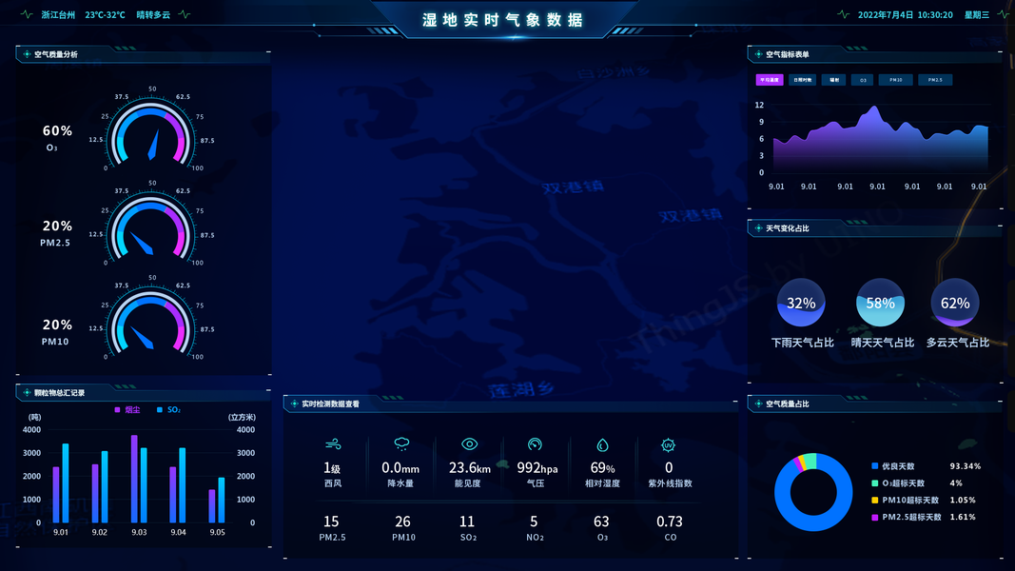Toggle PM2.5超标天数 in the donut chart legend

tap(907, 517)
